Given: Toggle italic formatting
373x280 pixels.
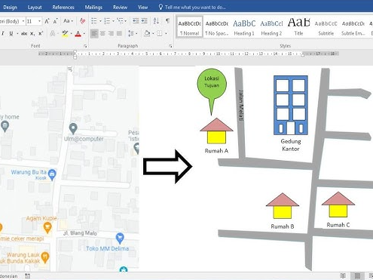Looking at the screenshot, I should [x=3, y=33].
